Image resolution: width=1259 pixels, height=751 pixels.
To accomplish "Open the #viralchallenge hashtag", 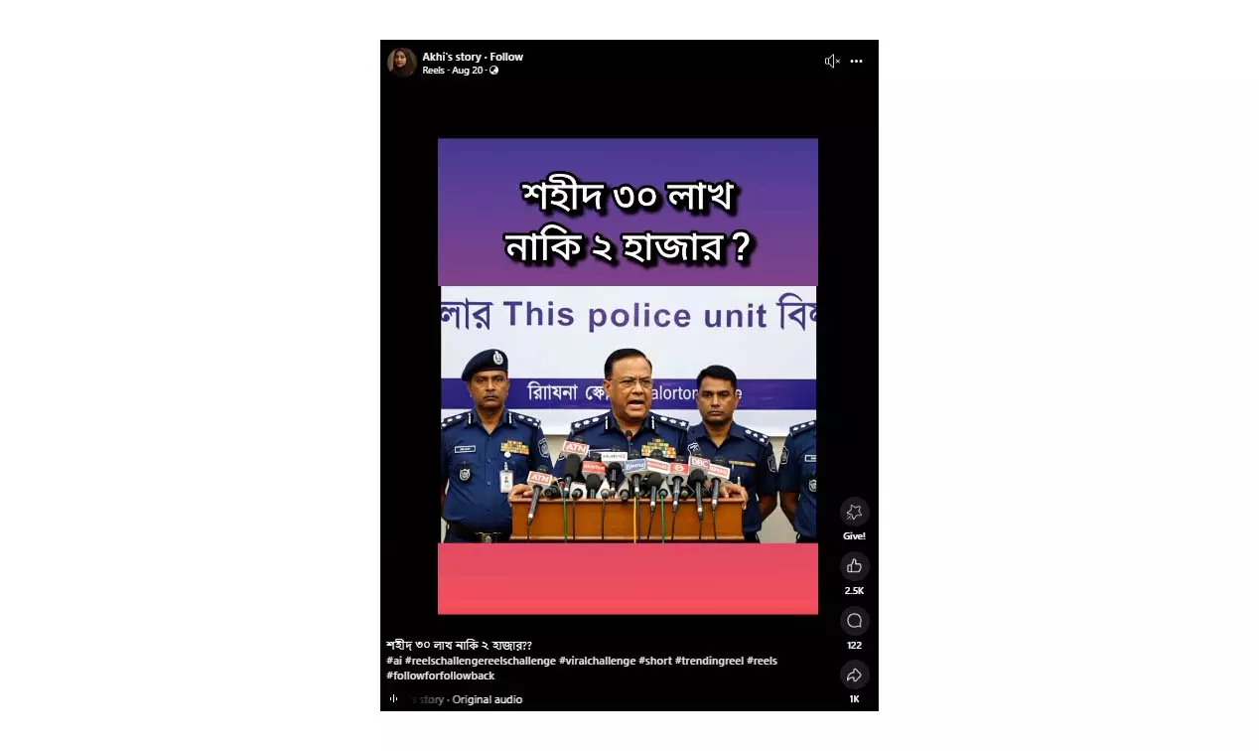I will 597,661.
